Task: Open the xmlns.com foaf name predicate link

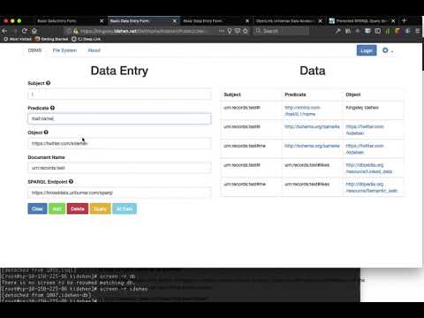Action: [302, 110]
